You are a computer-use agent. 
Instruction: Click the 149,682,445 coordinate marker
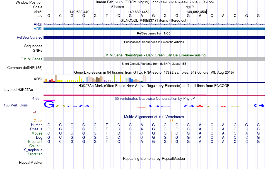click(x=138, y=12)
